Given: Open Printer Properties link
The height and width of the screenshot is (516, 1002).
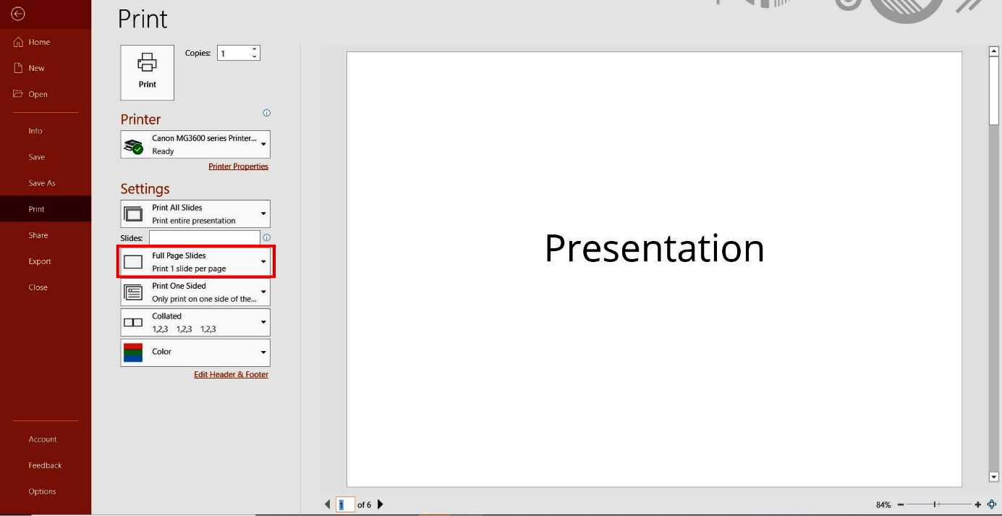Looking at the screenshot, I should [x=239, y=166].
